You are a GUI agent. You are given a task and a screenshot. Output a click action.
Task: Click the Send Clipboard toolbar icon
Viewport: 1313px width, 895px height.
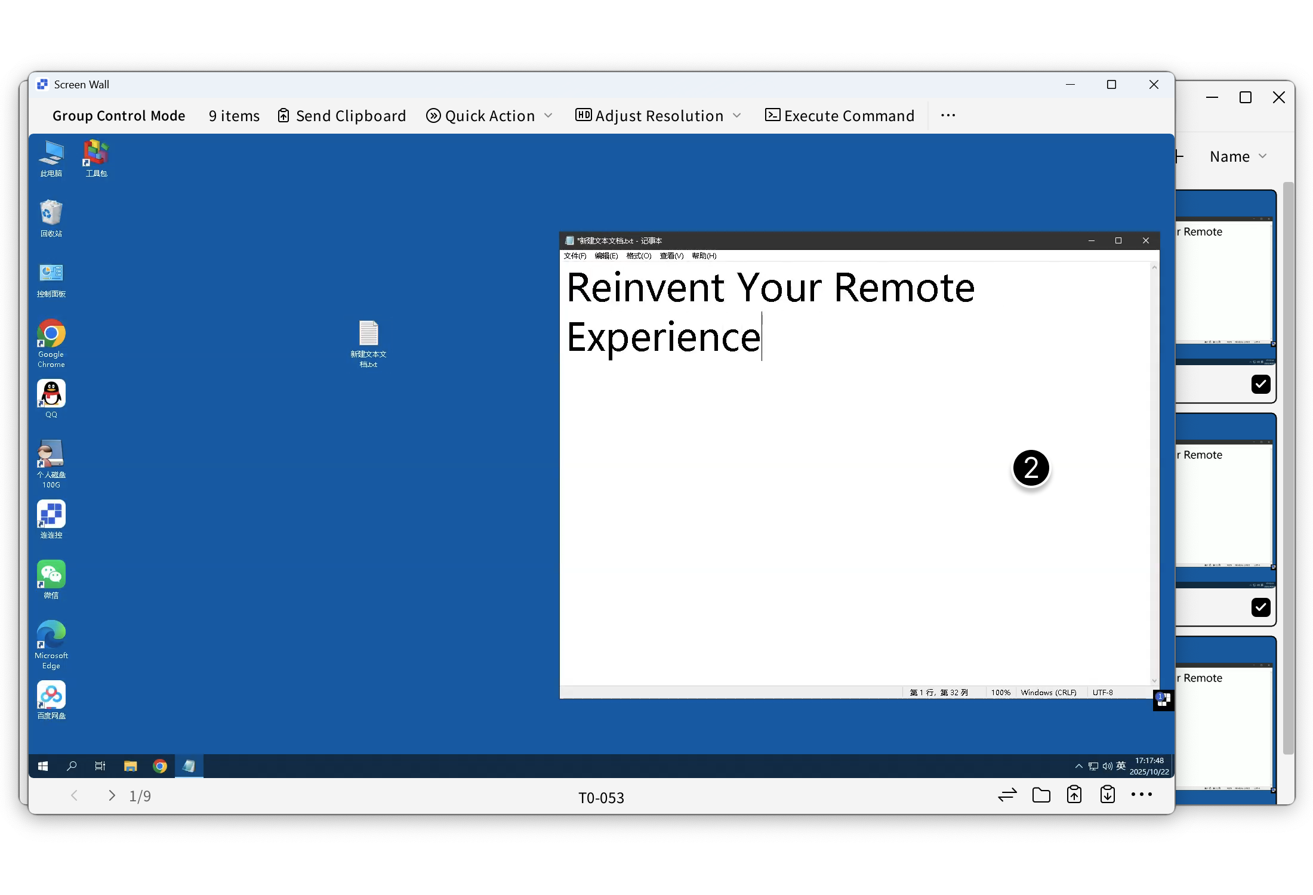click(x=284, y=115)
